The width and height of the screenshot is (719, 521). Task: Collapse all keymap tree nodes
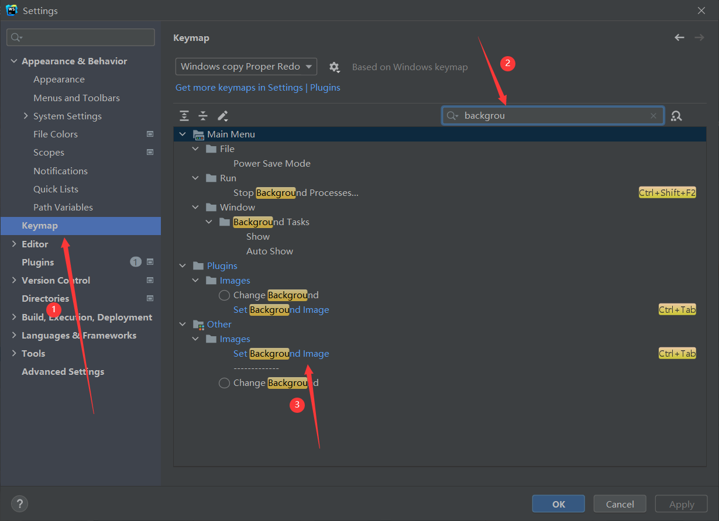click(x=203, y=116)
